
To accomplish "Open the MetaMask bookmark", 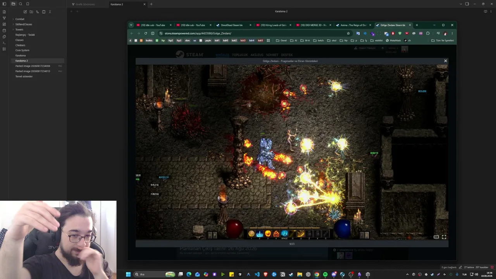I will point(393,40).
